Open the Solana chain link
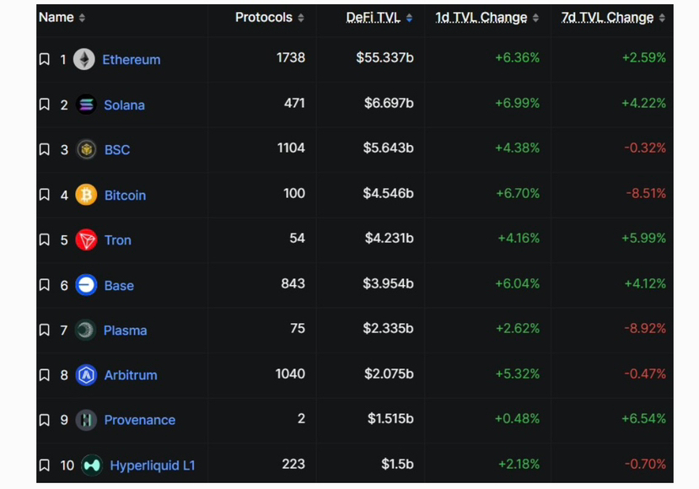Screen dimensions: 699x489 coord(125,105)
